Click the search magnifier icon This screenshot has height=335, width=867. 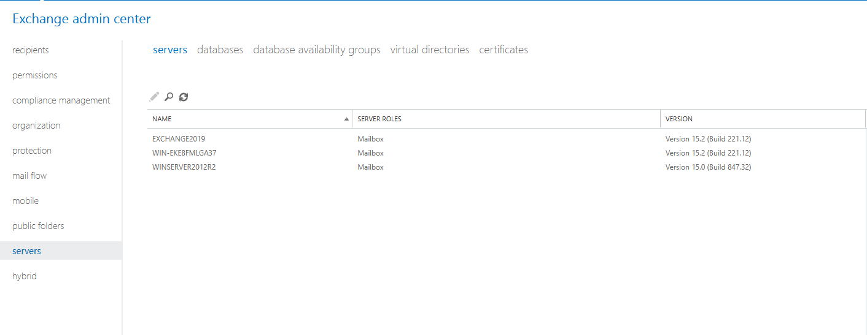coord(169,97)
